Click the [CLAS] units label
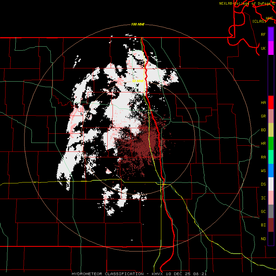 point(259,21)
